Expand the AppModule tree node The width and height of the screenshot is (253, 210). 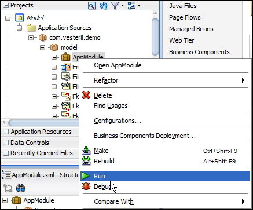[54, 57]
